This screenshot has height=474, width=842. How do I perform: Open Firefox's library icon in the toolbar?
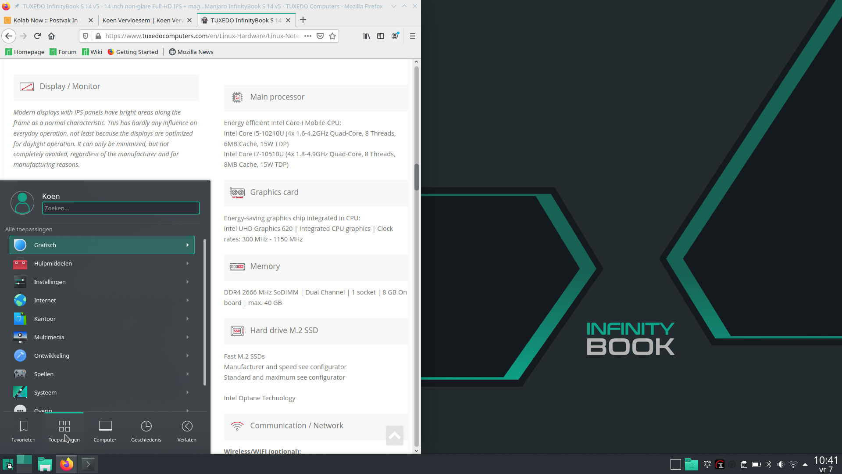pos(367,36)
